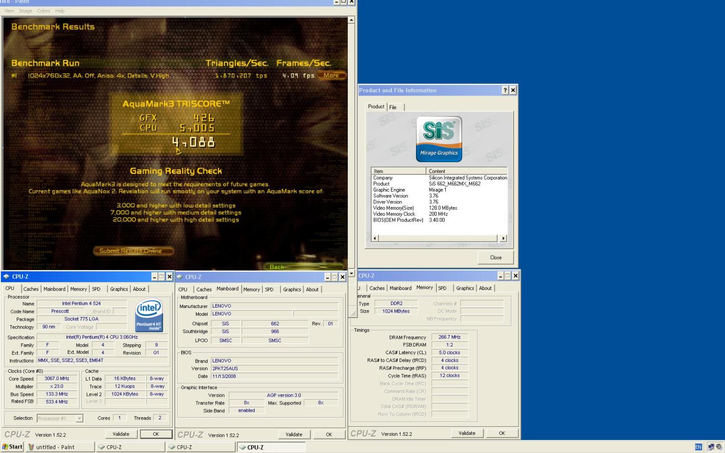Switch to Mainboard tab in left CPU-Z window
Screen dimensions: 725x453
tap(54, 289)
